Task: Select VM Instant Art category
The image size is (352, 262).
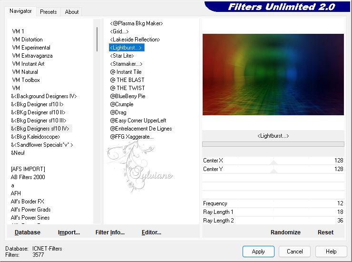Action: coord(28,64)
